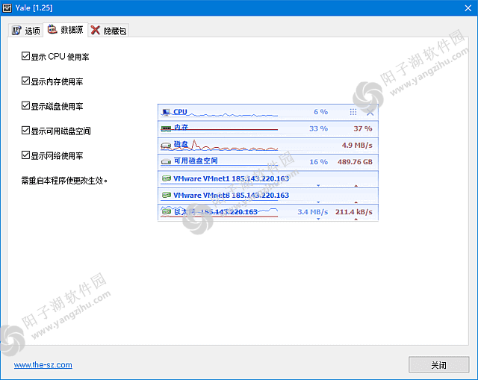The width and height of the screenshot is (478, 380).
Task: Toggle 显示 CPU 使用率 checkbox
Action: (25, 56)
